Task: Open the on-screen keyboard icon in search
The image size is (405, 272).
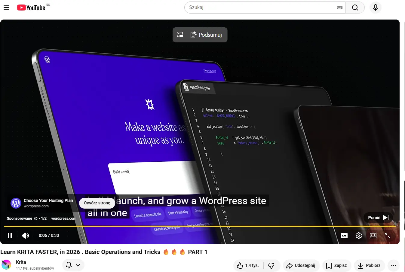Action: [339, 8]
